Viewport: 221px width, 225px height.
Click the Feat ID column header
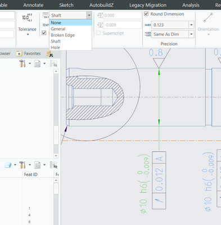tap(31, 174)
